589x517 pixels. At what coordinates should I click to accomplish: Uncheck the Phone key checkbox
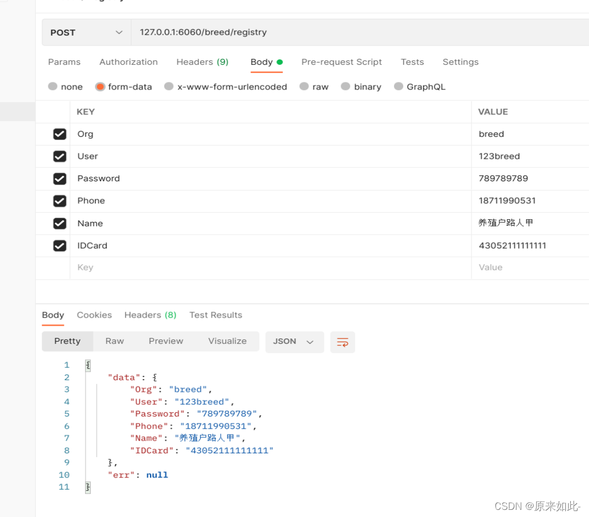(x=60, y=201)
